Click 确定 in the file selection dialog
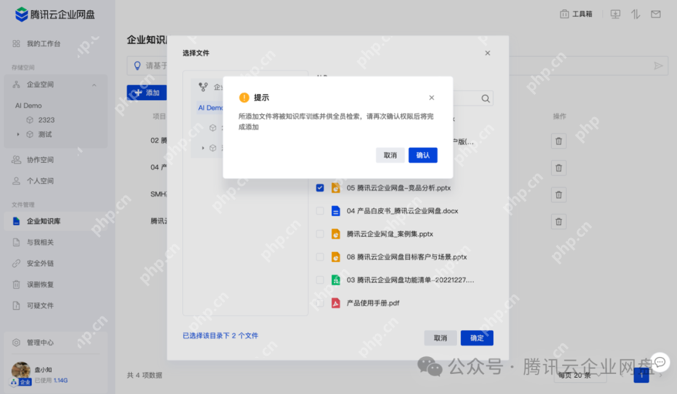This screenshot has width=677, height=394. [x=476, y=338]
